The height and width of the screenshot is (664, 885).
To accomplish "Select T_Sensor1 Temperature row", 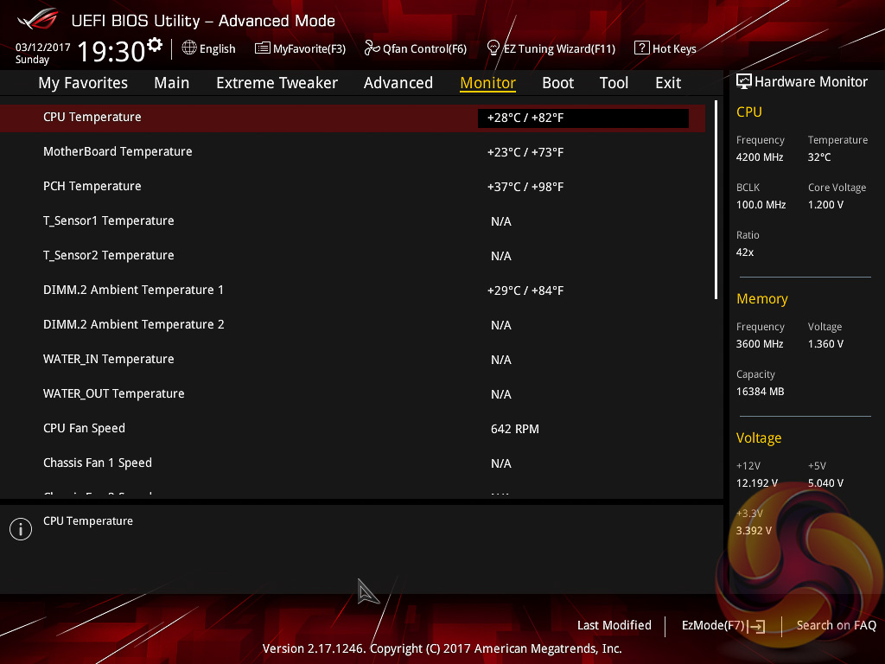I will (353, 220).
